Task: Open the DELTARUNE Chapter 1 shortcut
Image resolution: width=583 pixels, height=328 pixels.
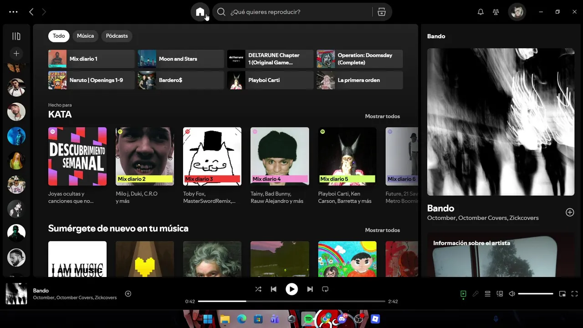Action: tap(270, 59)
